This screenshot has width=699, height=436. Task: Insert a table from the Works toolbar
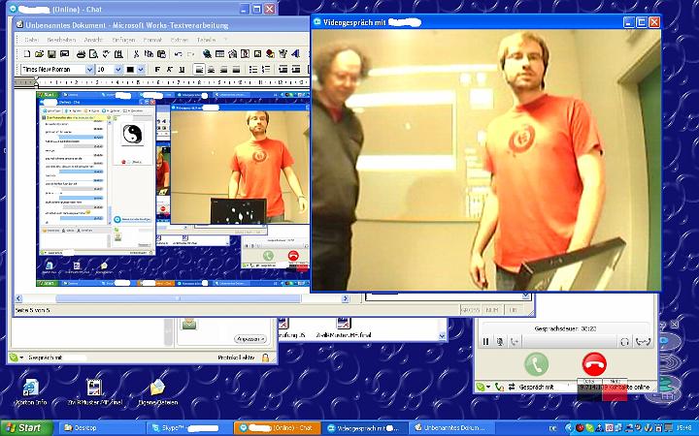219,54
